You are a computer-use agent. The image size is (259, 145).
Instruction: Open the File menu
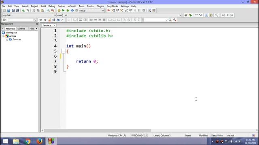pyautogui.click(x=4, y=6)
